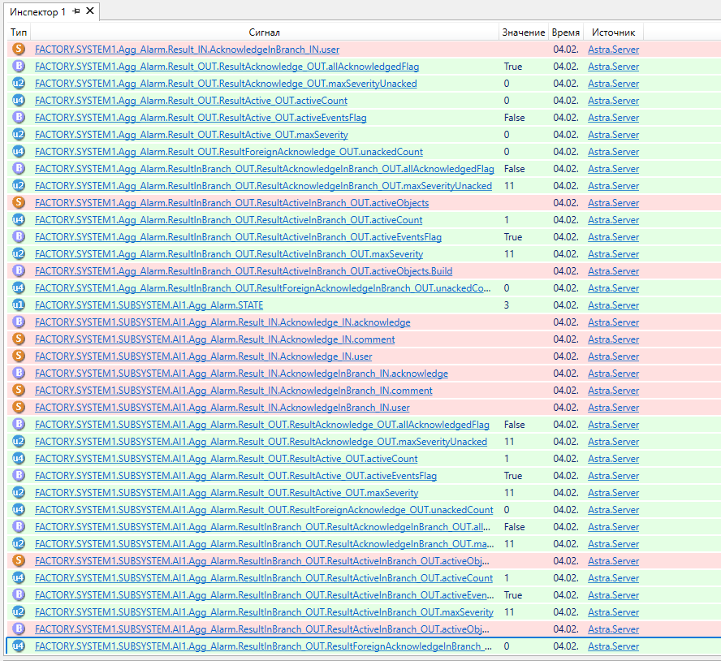Click the u4 icon in the selected last row
The image size is (721, 661).
[18, 646]
